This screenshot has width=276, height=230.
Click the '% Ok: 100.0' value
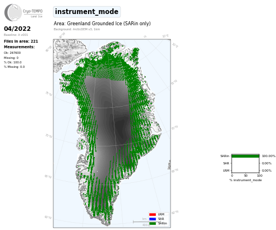coord(13,62)
